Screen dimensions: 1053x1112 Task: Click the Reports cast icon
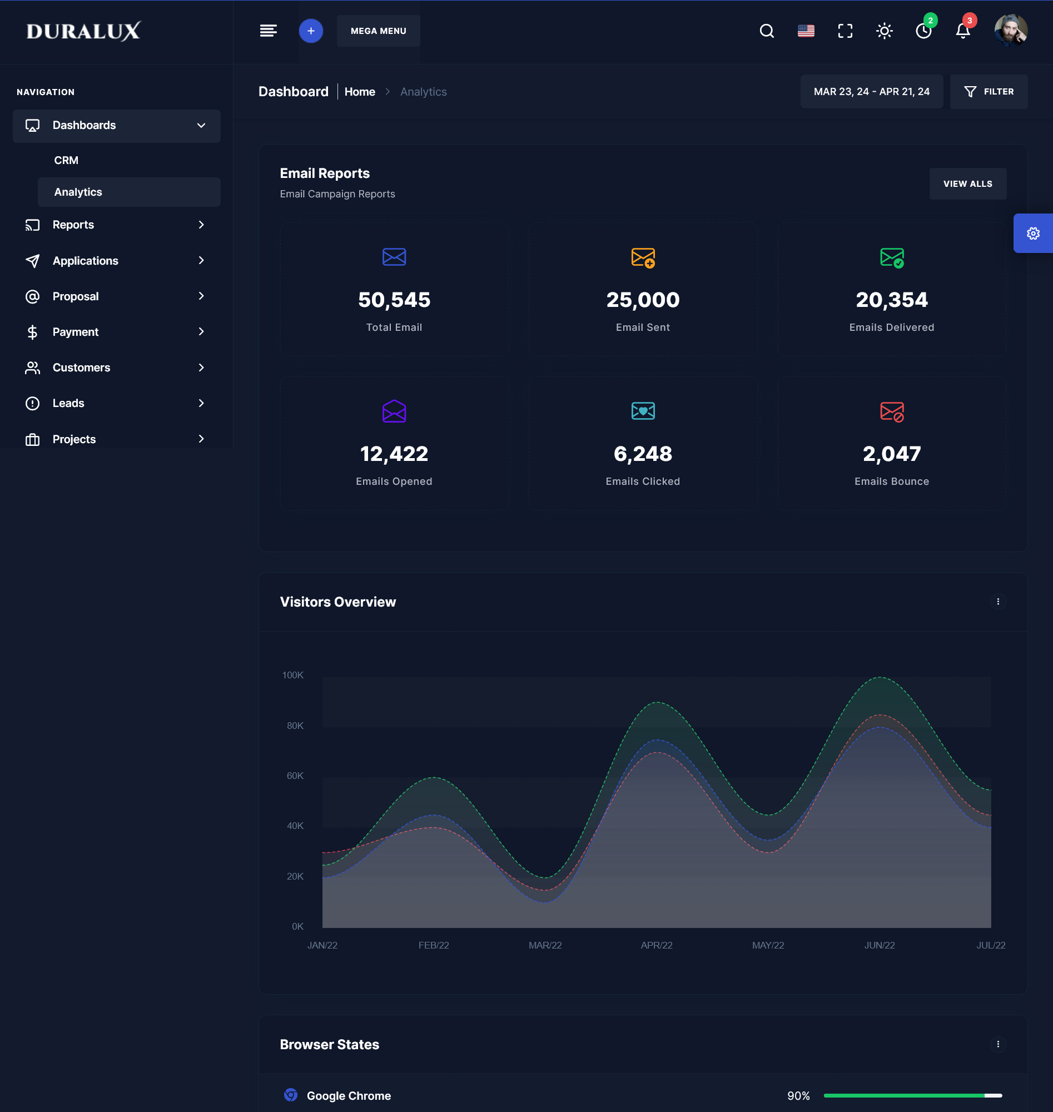pyautogui.click(x=33, y=225)
